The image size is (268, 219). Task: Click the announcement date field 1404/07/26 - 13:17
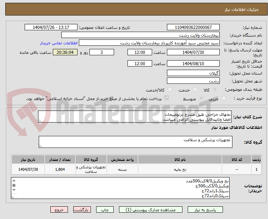[x=51, y=27]
